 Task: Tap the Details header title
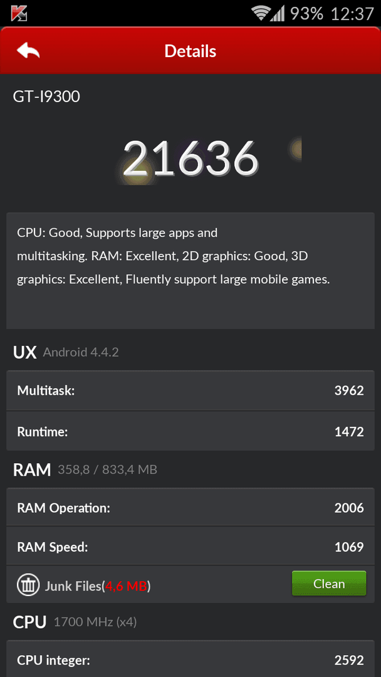click(x=190, y=51)
